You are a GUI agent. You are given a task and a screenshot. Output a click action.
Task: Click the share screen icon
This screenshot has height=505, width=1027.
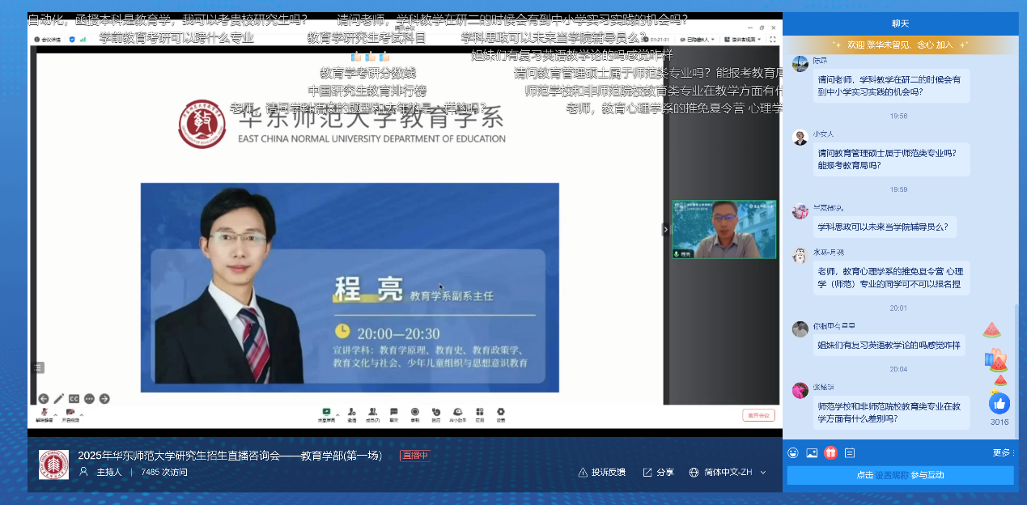[327, 412]
